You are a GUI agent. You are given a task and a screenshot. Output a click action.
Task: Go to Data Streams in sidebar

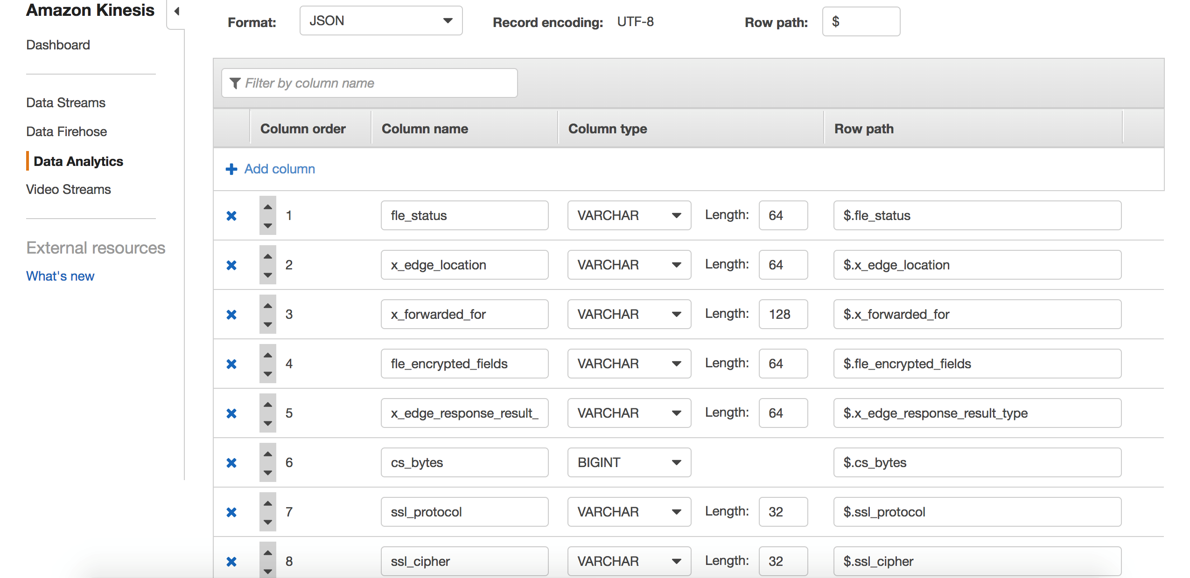click(66, 103)
